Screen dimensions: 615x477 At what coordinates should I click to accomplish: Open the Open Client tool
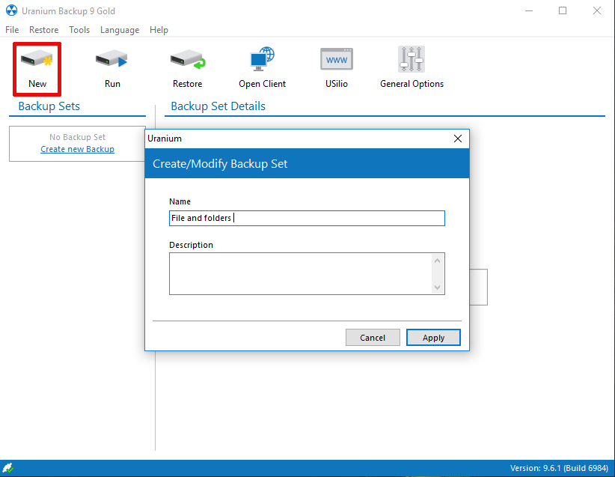(x=262, y=60)
